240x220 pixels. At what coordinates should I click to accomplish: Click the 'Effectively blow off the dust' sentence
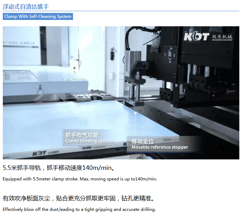point(79,209)
